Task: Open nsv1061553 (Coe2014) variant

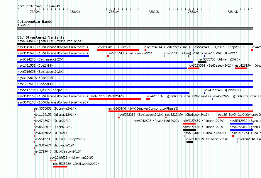Action: coord(35,65)
